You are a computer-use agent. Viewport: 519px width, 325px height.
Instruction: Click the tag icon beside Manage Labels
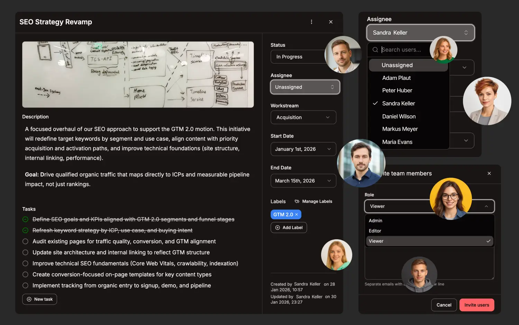pyautogui.click(x=297, y=201)
